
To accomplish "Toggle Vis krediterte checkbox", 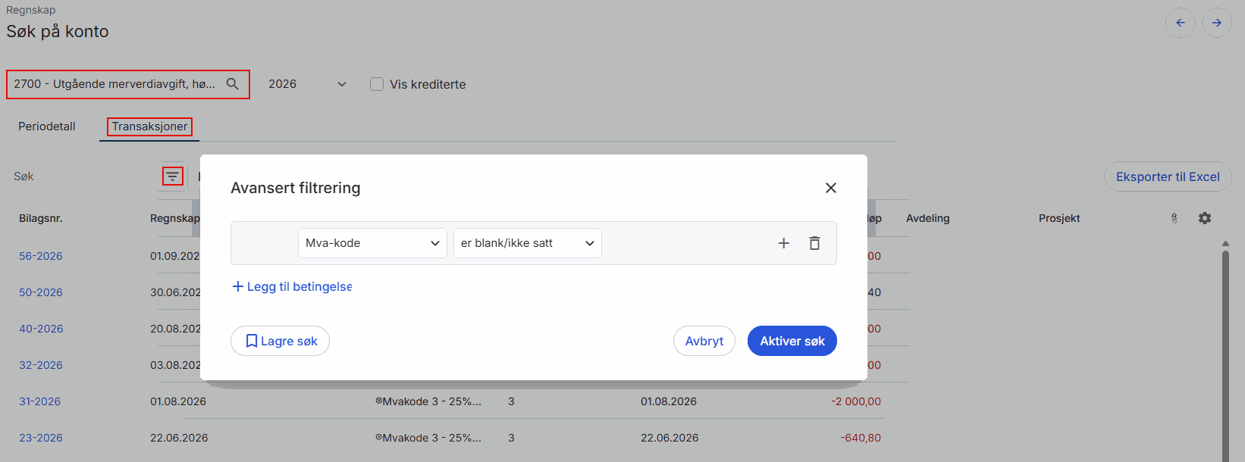I will coord(377,84).
